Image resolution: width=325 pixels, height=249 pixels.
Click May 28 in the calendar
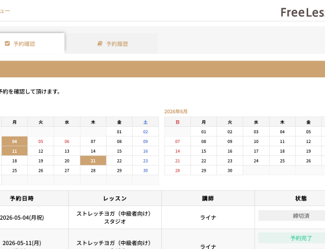[93, 170]
